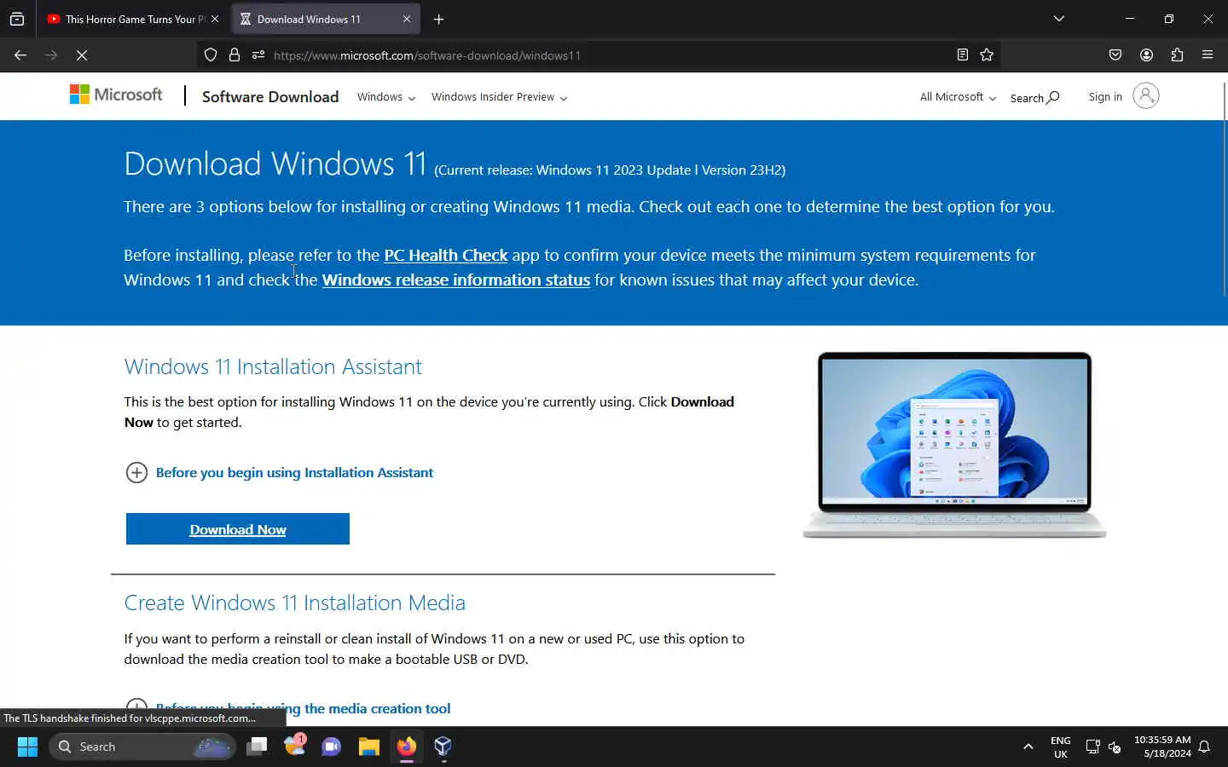This screenshot has width=1228, height=767.
Task: Click the Software Download heading link
Action: point(270,96)
